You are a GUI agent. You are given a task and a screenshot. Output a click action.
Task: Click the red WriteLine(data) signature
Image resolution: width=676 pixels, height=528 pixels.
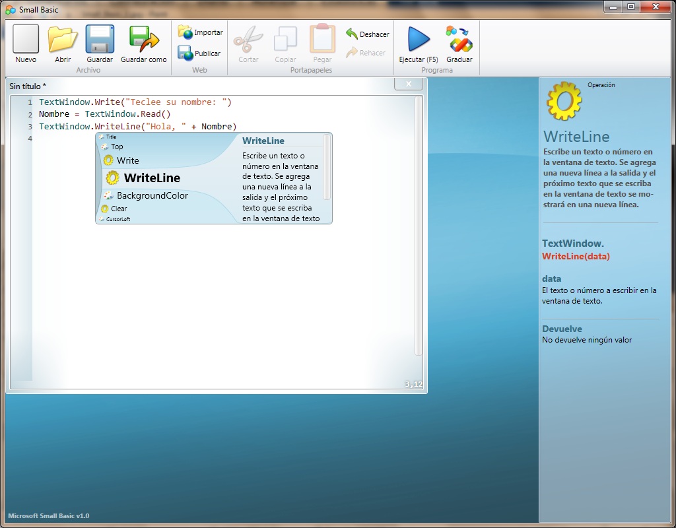(576, 257)
